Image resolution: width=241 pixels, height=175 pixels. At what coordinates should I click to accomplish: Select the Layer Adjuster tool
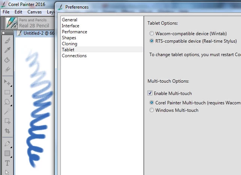(7, 82)
